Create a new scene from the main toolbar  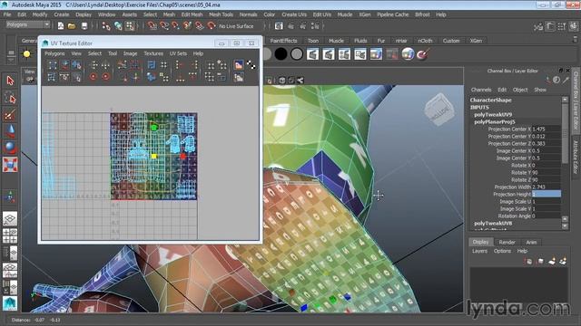(61, 26)
